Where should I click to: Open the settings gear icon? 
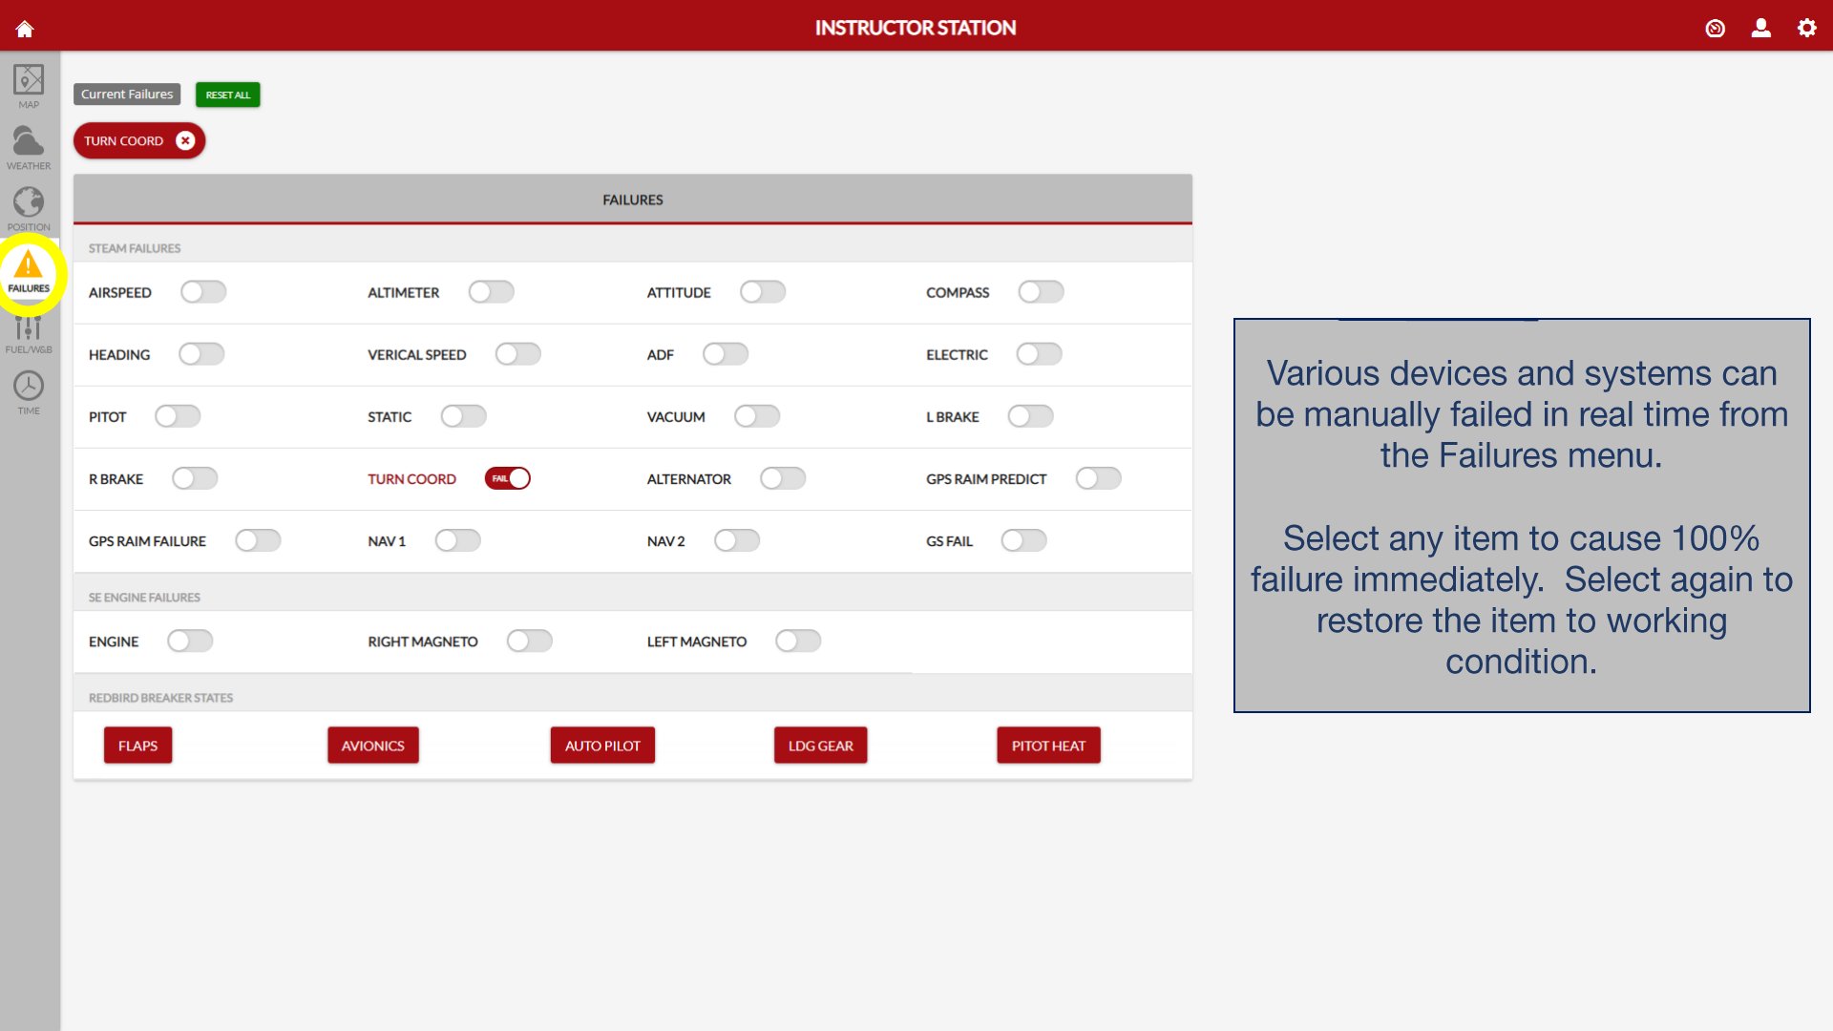click(1806, 29)
